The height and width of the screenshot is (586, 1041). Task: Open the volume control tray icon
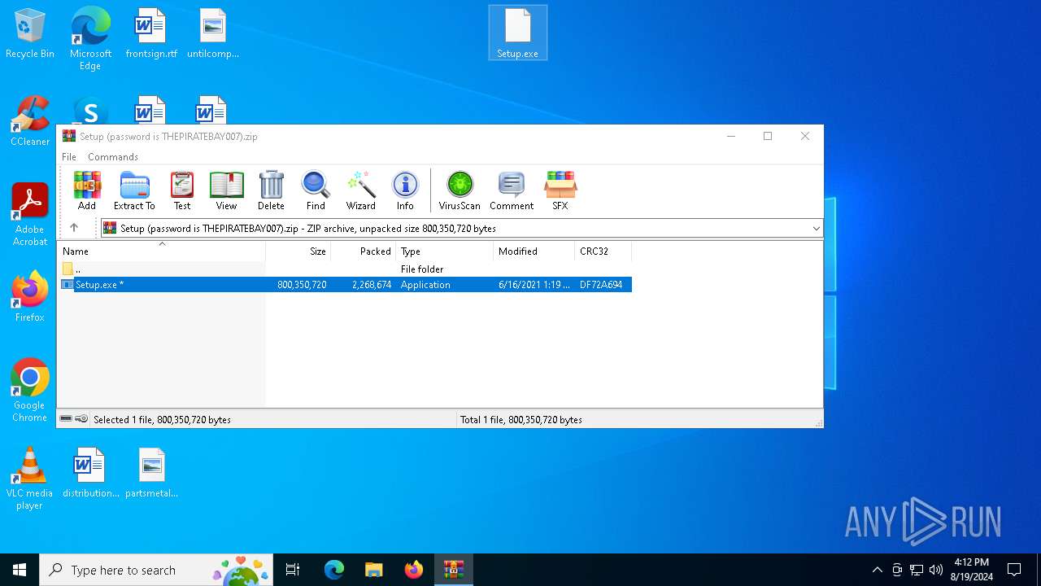(x=935, y=570)
